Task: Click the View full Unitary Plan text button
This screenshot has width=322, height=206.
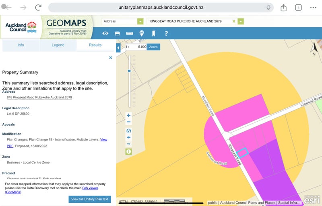Action: 90,199
